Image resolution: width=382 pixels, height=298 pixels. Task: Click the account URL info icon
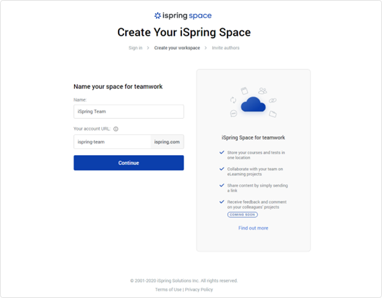tap(116, 129)
